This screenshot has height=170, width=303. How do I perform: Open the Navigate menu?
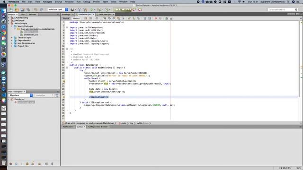point(47,2)
